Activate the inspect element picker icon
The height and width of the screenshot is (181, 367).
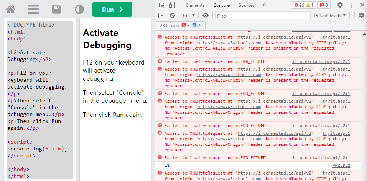click(x=162, y=5)
